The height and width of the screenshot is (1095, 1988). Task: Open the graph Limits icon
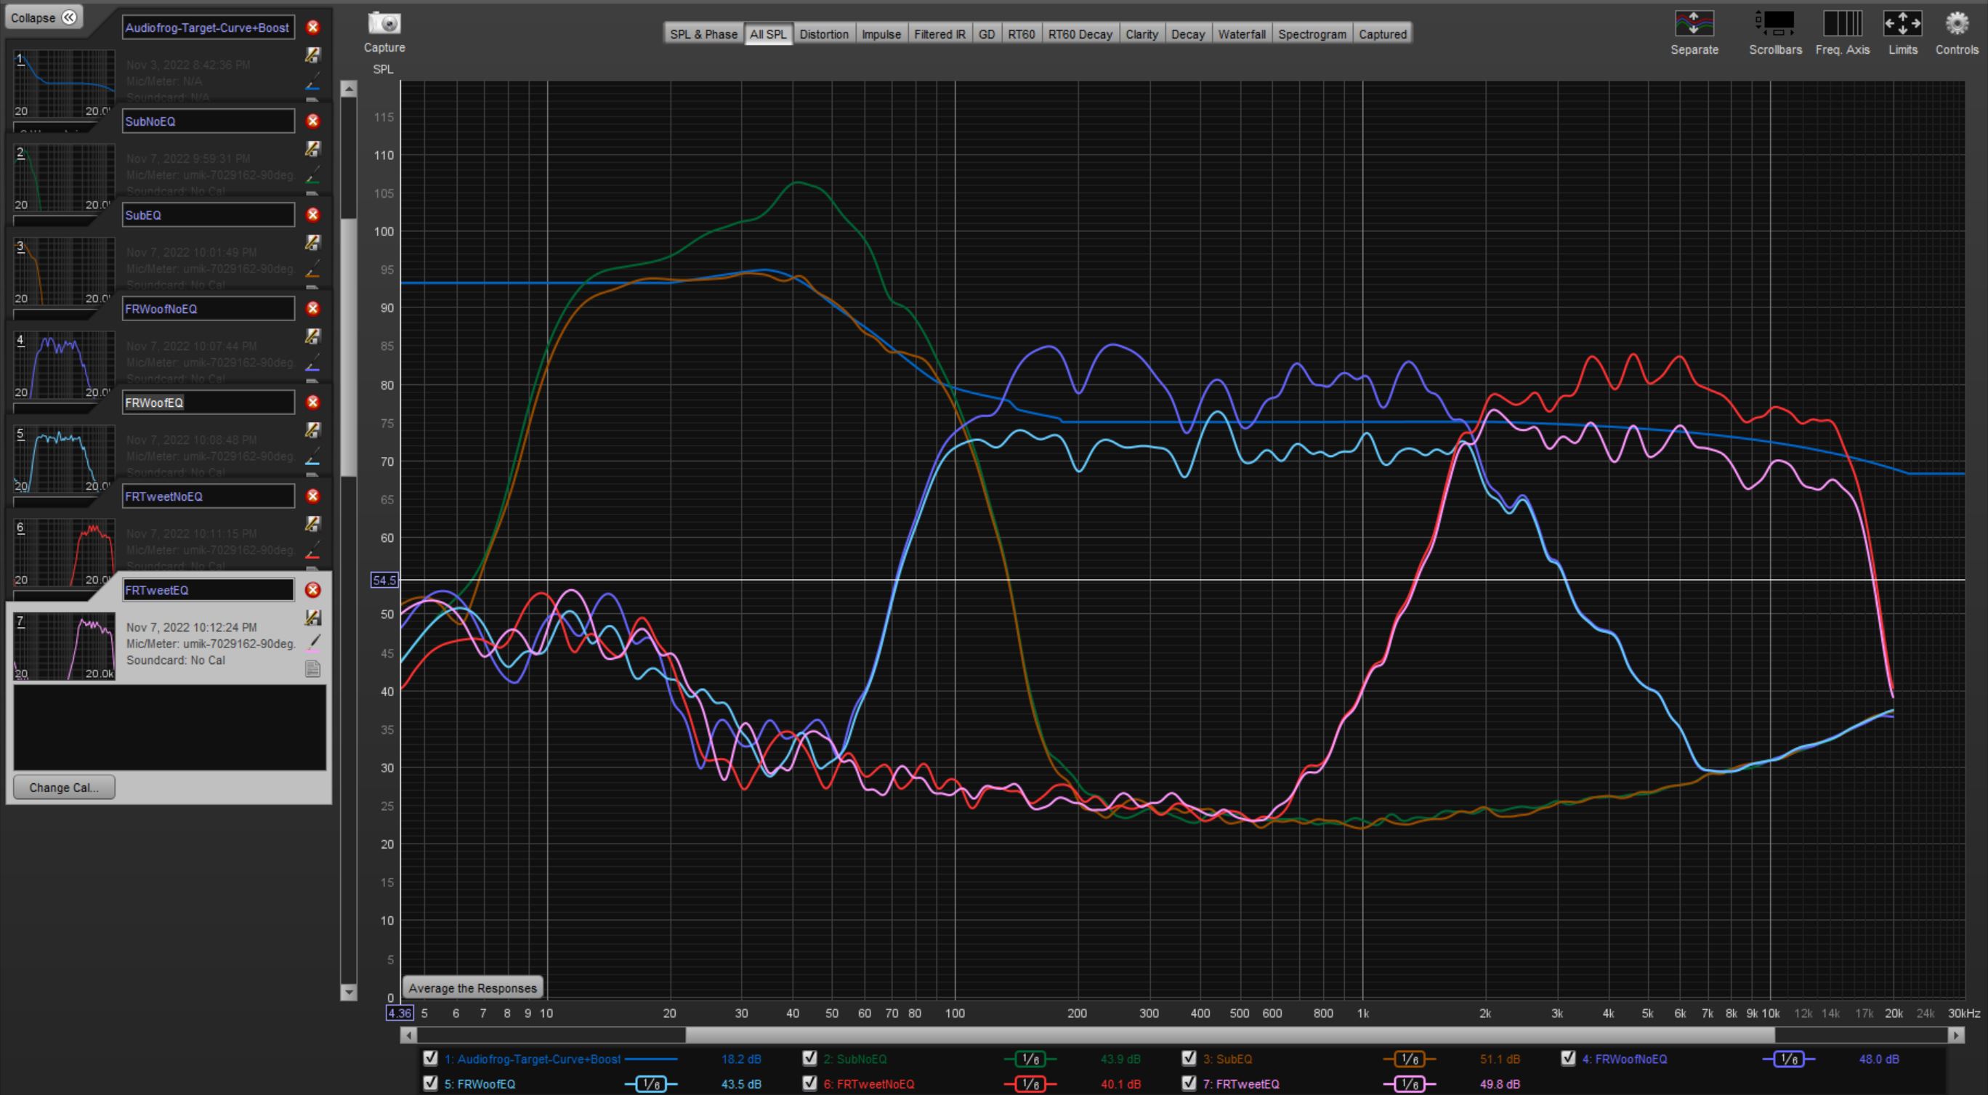(x=1902, y=23)
